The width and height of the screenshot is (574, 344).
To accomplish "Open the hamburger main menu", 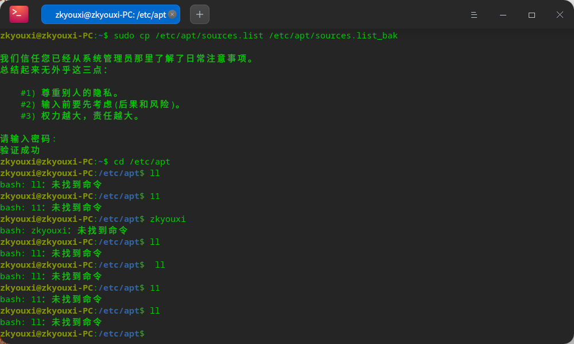I will (x=474, y=15).
